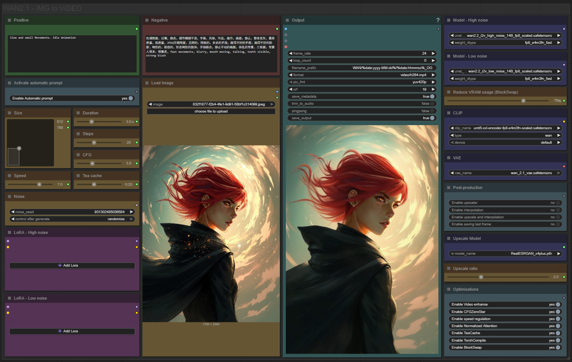
Task: Open the control after generate dropdown
Action: click(x=72, y=219)
